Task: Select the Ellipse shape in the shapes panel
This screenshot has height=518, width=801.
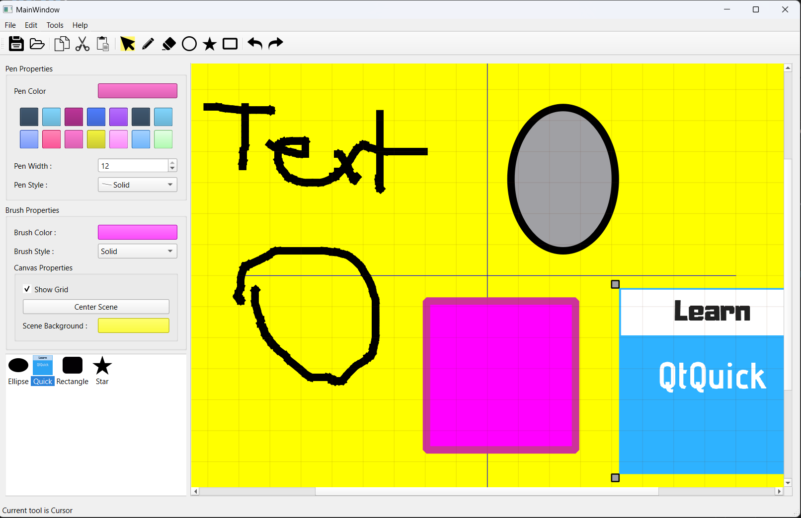Action: (x=18, y=365)
